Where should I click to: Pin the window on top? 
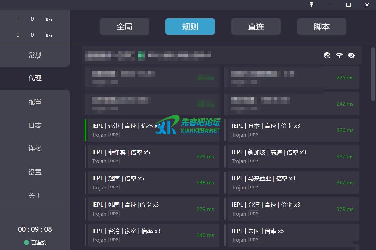311,5
